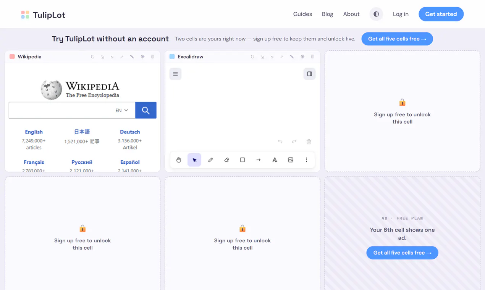Open more tools in Excalidraw toolbar
Image resolution: width=485 pixels, height=290 pixels.
pos(306,160)
